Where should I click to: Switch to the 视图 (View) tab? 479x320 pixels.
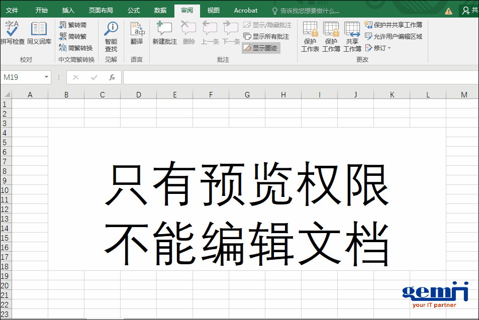[214, 10]
